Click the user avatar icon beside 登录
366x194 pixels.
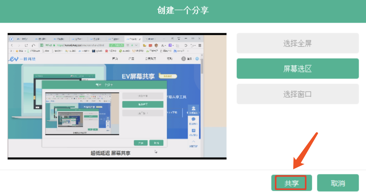pos(184,59)
